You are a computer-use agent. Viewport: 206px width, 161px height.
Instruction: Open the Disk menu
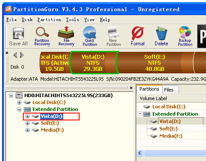coord(27,19)
